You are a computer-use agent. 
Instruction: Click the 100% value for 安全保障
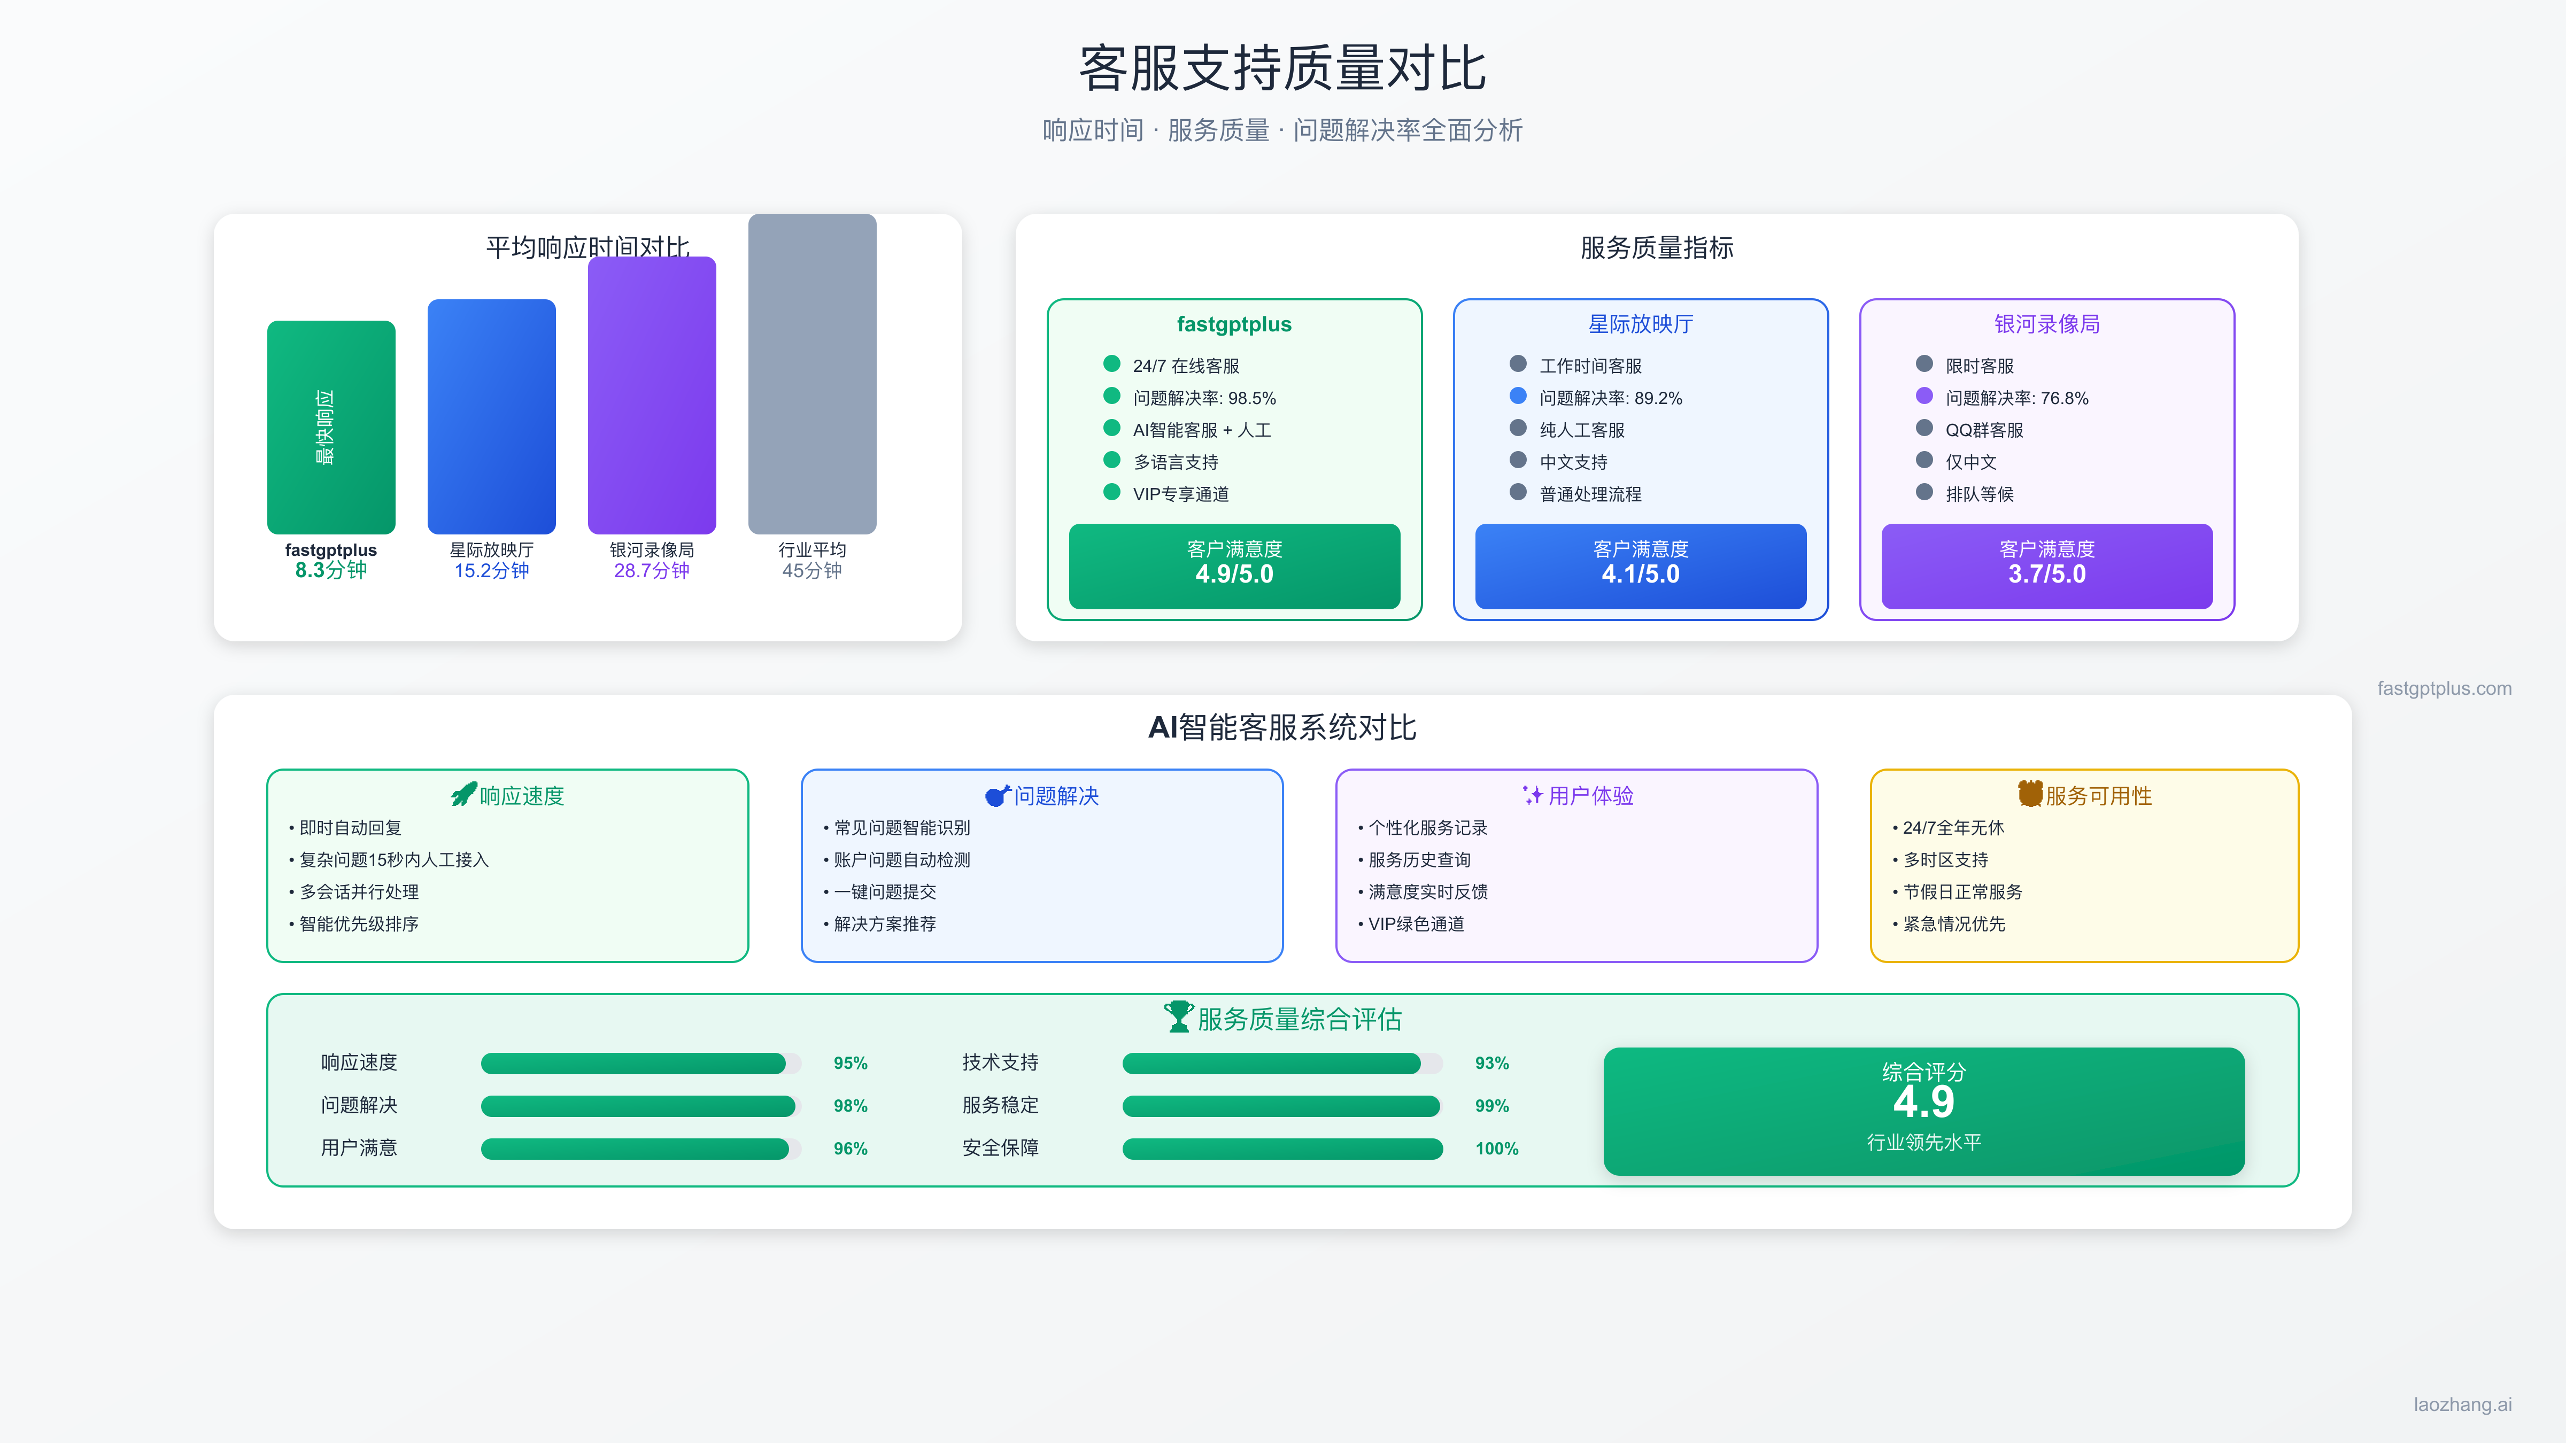[1496, 1148]
